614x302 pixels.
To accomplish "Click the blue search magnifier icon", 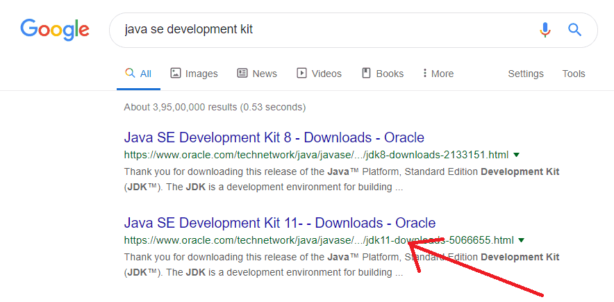I will 574,30.
